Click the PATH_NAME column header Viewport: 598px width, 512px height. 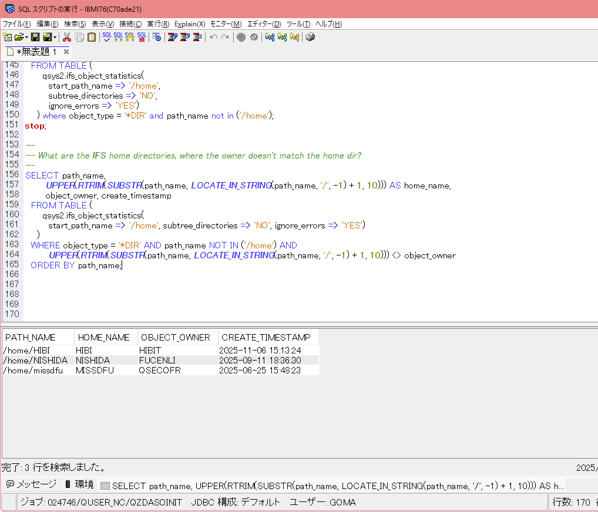point(38,338)
